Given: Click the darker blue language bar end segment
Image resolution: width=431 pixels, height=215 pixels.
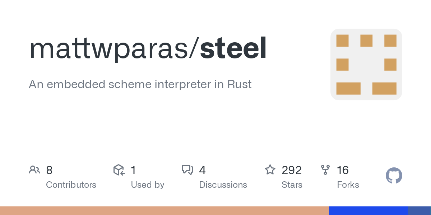Looking at the screenshot, I should 420,211.
